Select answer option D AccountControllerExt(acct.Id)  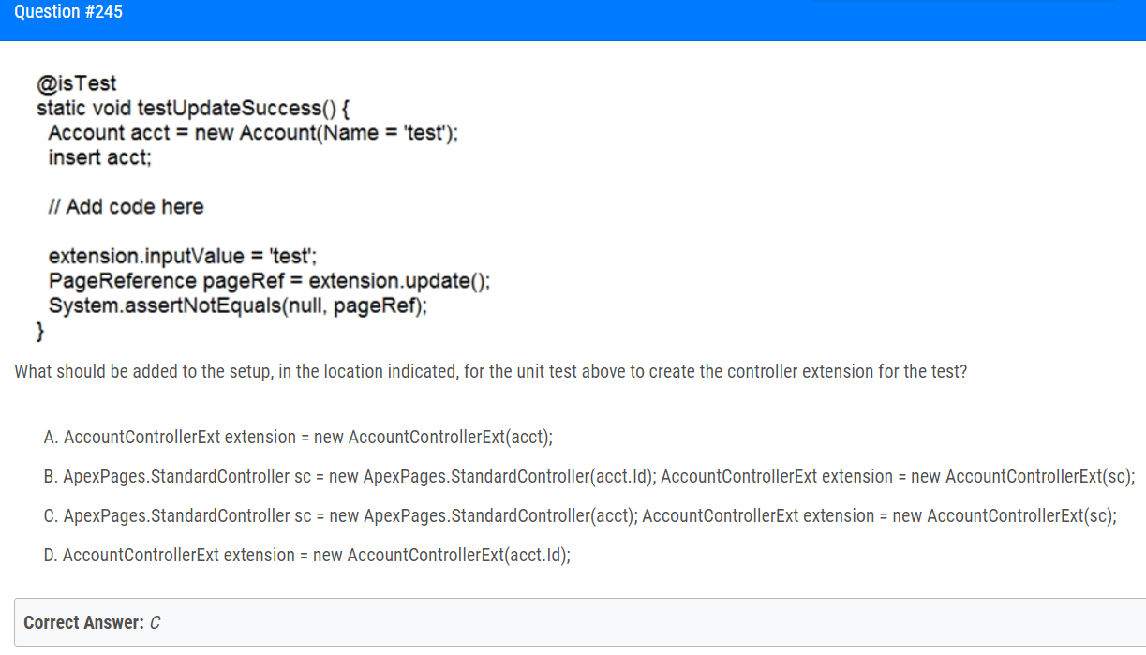pyautogui.click(x=307, y=555)
